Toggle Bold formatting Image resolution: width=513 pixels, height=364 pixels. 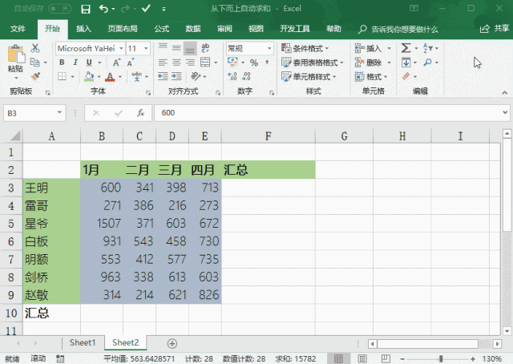pos(62,63)
